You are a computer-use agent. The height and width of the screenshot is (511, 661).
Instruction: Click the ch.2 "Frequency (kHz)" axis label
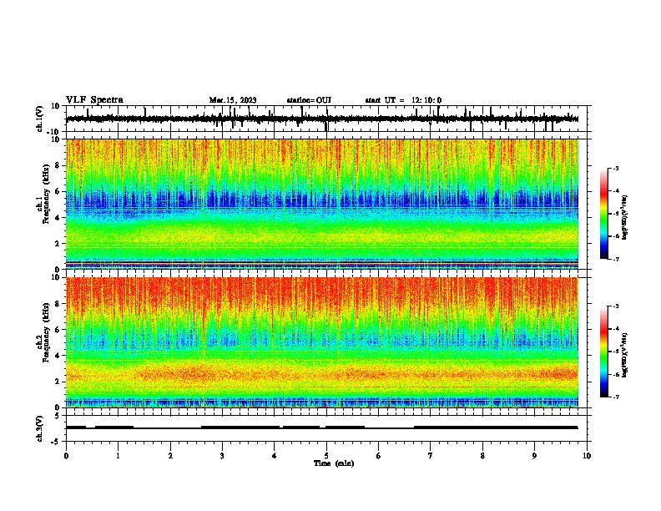[x=46, y=332]
